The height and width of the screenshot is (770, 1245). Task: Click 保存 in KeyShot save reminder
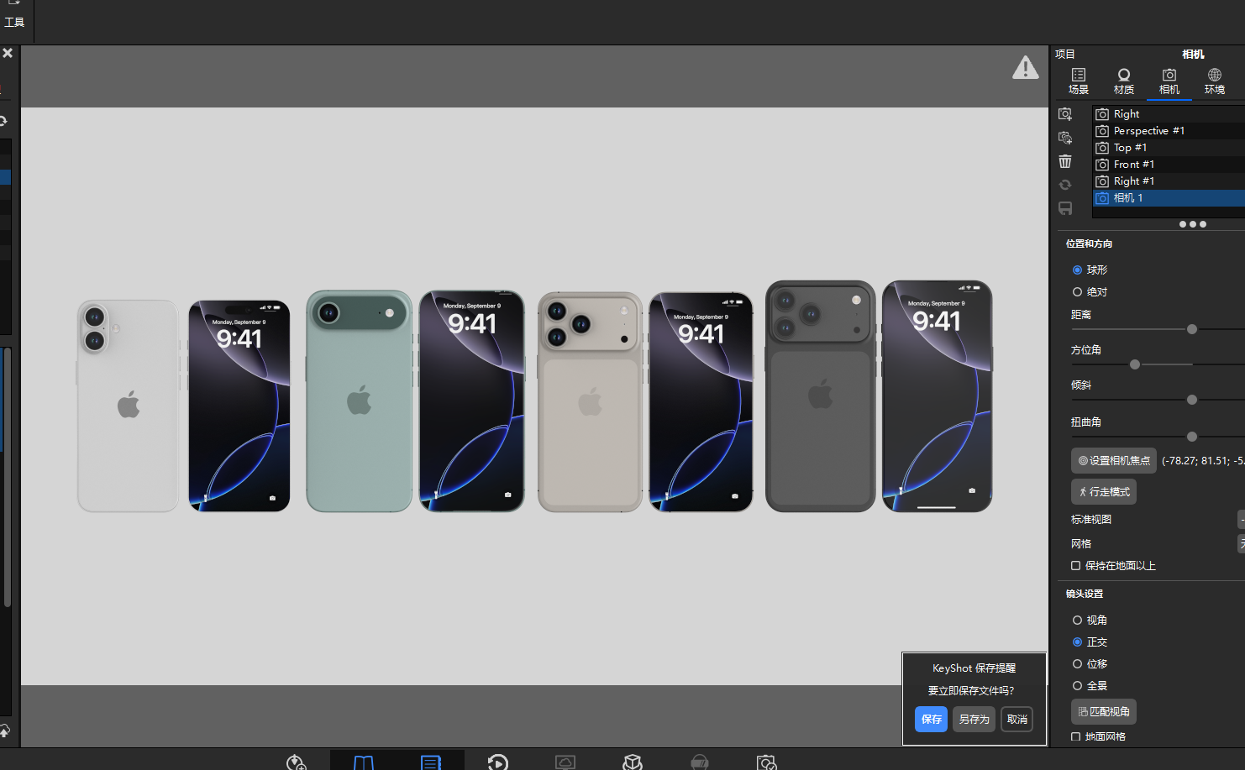[x=931, y=720]
